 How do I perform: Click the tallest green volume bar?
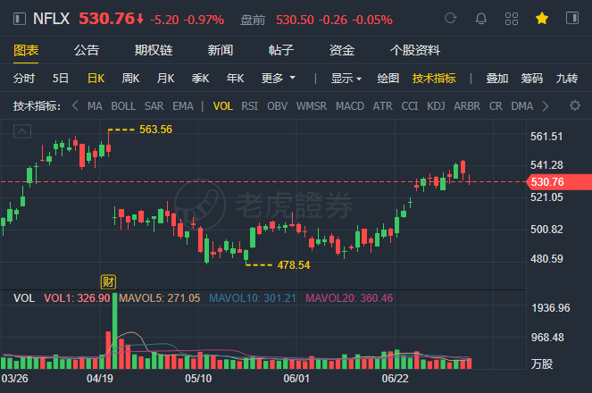tap(115, 331)
